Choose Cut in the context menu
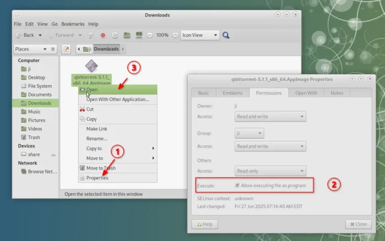 click(118, 109)
